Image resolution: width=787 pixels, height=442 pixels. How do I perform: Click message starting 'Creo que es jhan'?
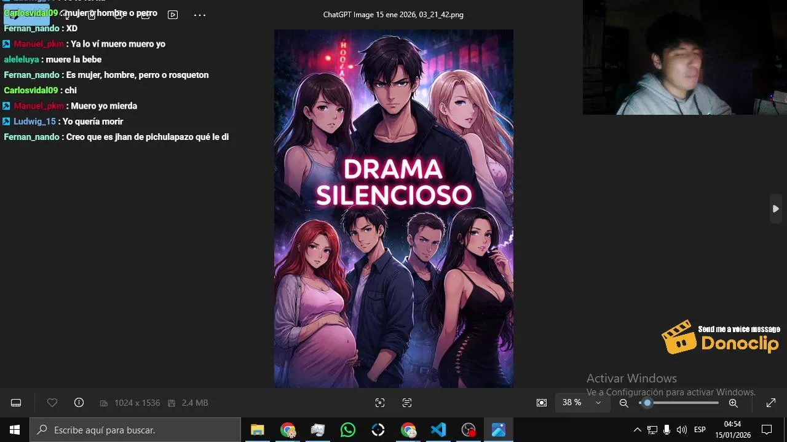coord(148,137)
